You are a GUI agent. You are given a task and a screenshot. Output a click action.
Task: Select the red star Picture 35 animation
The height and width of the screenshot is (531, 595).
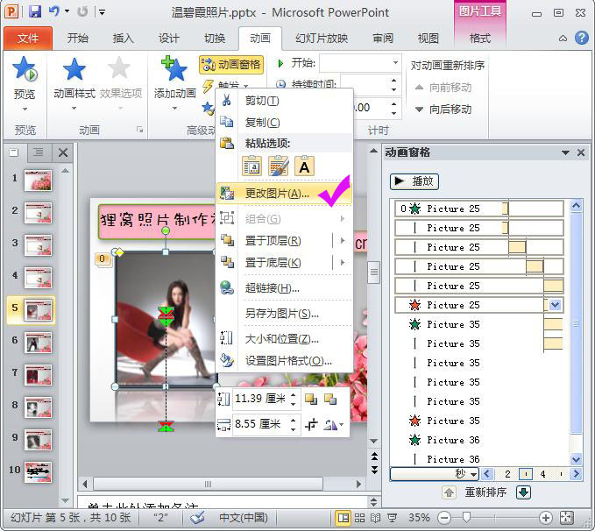pos(479,421)
